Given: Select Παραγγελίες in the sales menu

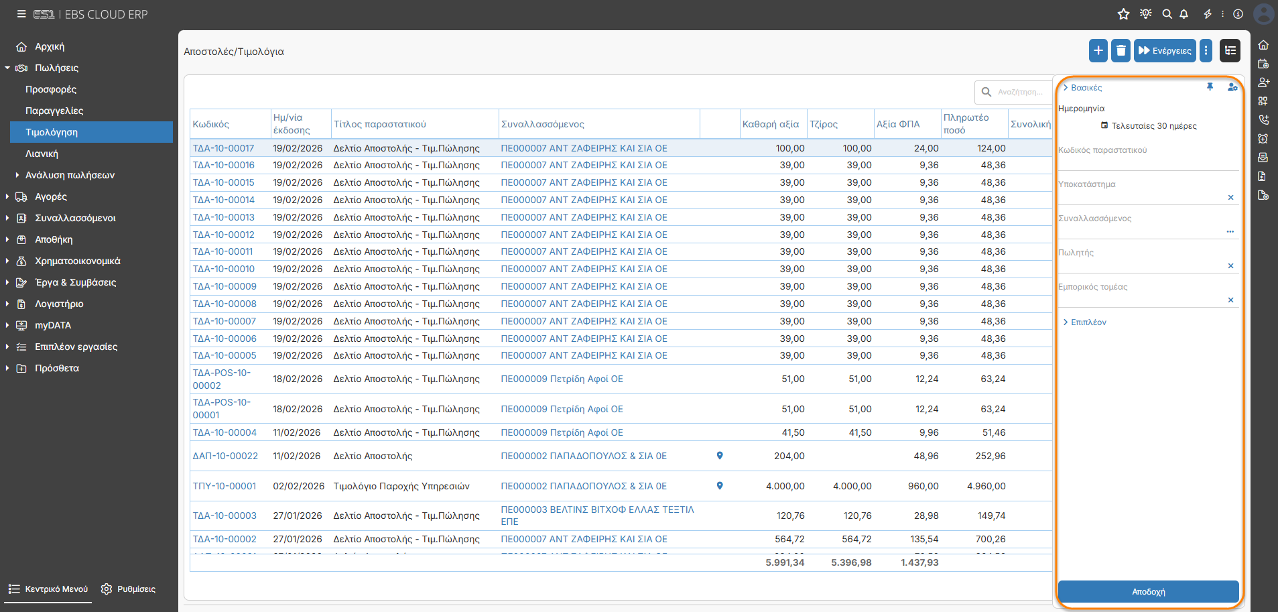Looking at the screenshot, I should [x=54, y=111].
